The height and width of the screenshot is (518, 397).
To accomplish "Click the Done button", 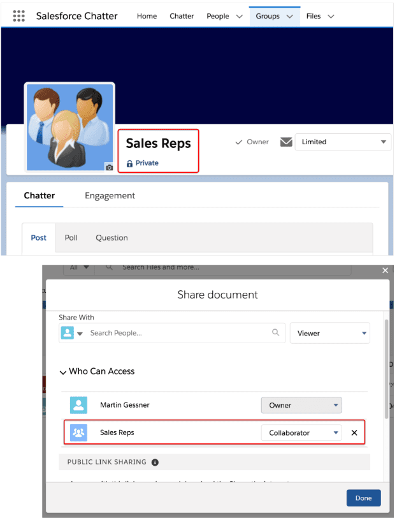I will coord(363,498).
